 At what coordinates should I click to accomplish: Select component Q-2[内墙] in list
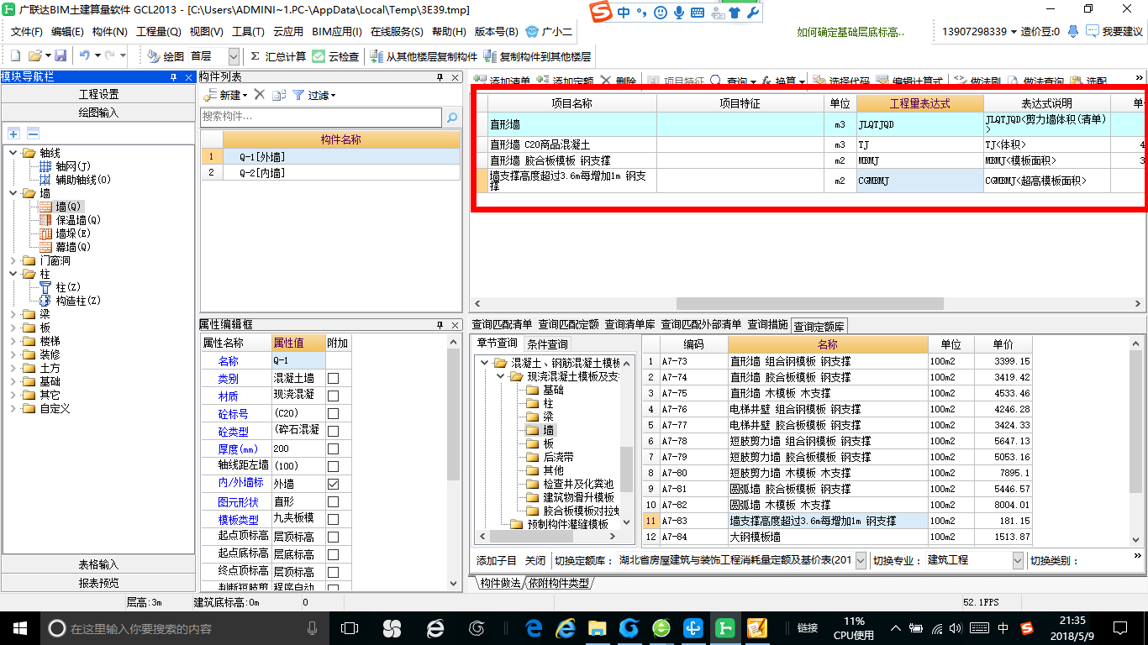330,173
